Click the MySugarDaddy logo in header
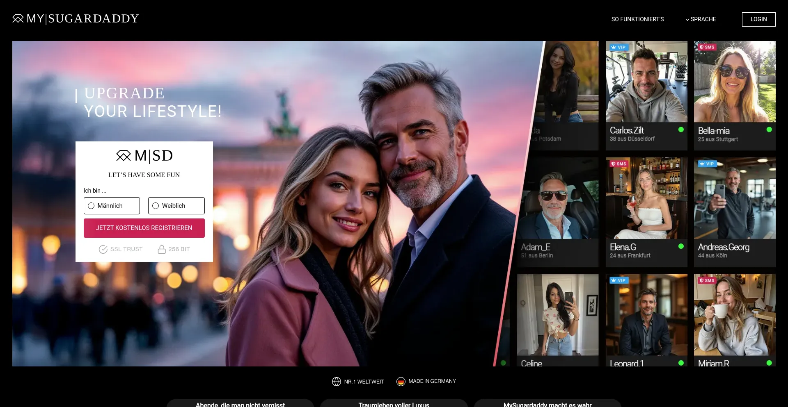This screenshot has height=407, width=788. (x=76, y=19)
